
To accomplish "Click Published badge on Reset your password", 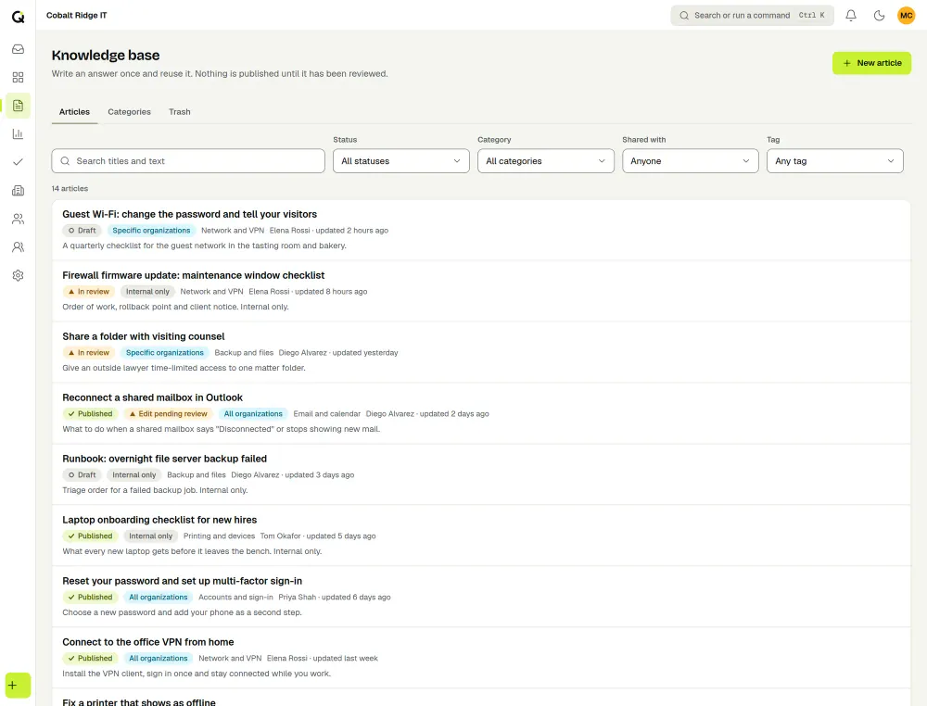I will coord(90,598).
